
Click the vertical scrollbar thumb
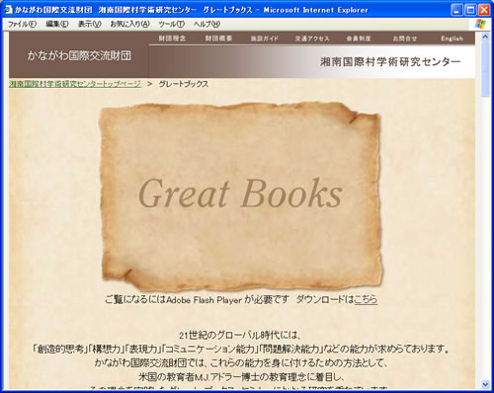[485, 69]
